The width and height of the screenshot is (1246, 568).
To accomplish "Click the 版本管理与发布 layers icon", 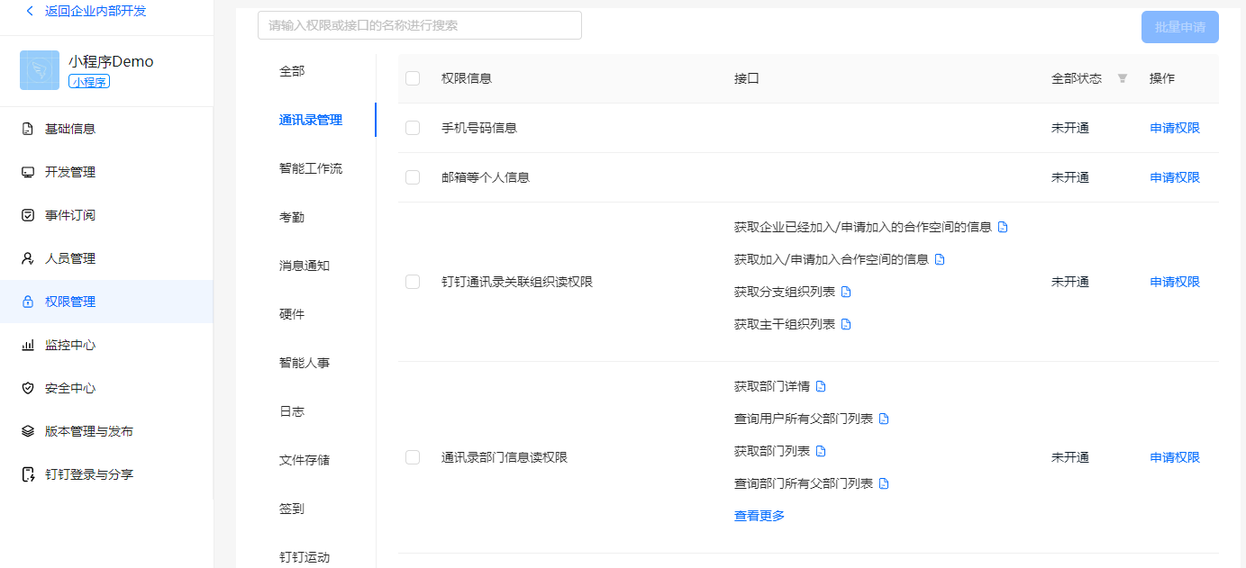I will pos(28,431).
